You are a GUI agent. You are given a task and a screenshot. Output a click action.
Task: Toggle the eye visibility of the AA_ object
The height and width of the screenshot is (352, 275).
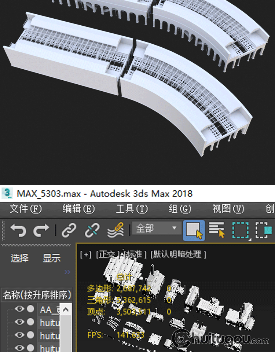pos(19,309)
